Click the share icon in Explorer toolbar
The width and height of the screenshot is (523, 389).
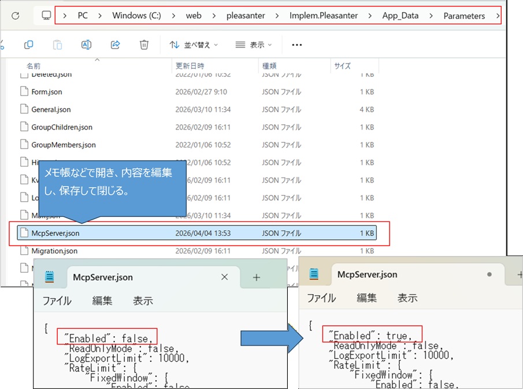pyautogui.click(x=115, y=45)
